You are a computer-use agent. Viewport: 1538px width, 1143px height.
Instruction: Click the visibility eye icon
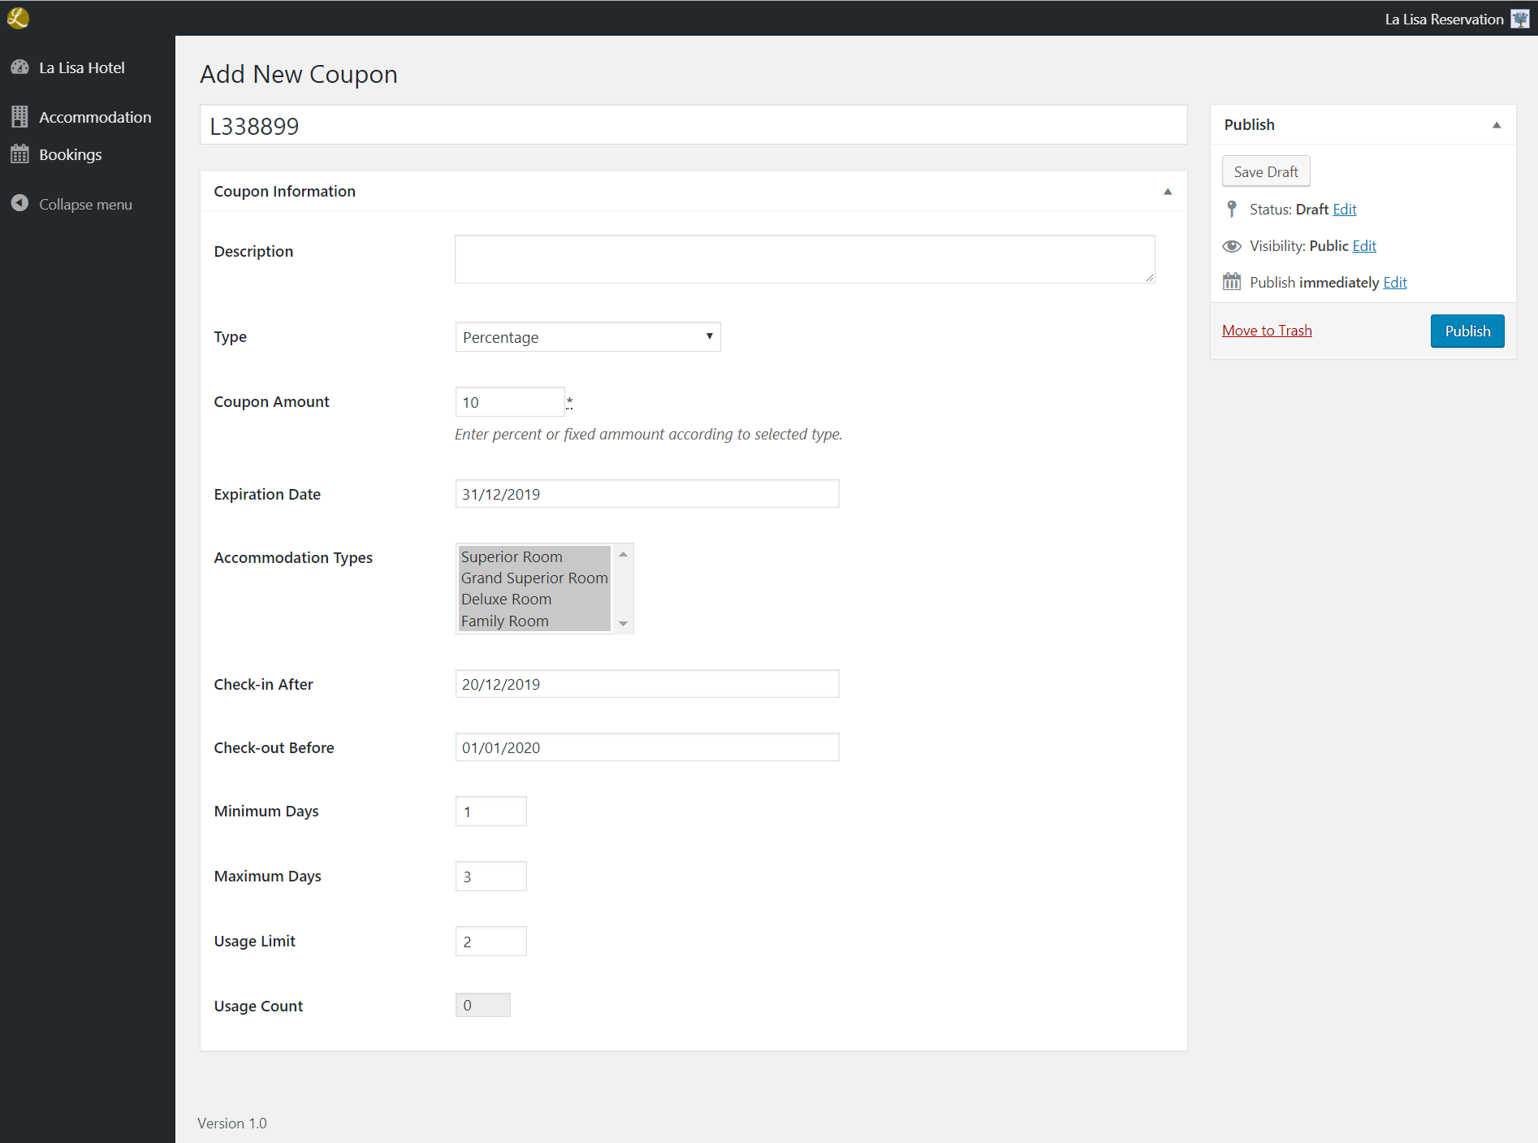1232,246
